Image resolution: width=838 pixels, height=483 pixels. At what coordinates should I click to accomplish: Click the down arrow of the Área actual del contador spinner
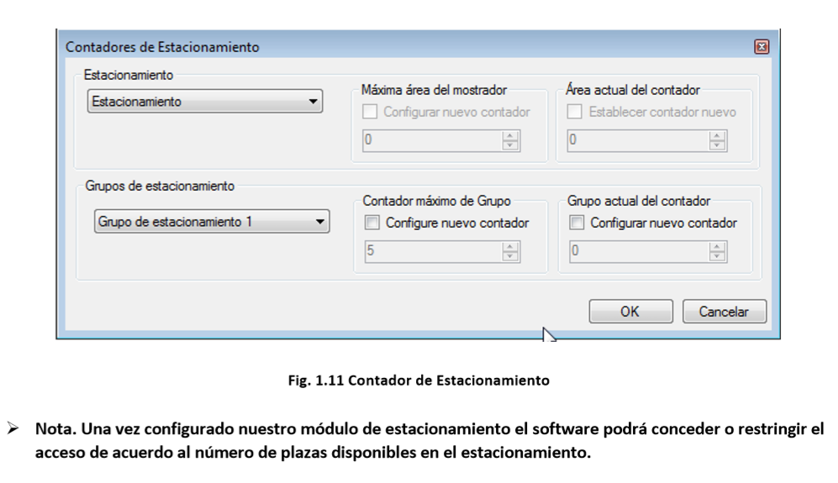click(717, 145)
